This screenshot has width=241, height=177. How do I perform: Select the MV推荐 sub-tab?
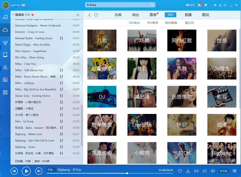[153, 23]
